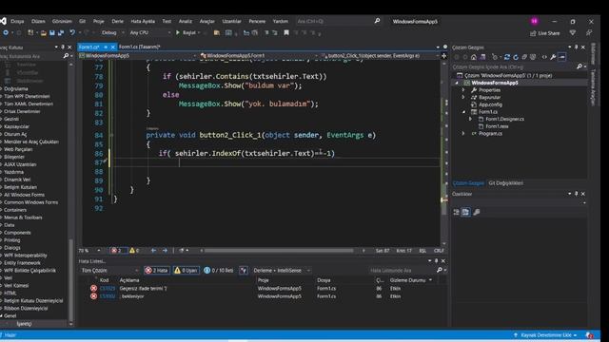Collapse the Form1.cs node
Viewport: 609px width, 342px height.
coord(463,112)
